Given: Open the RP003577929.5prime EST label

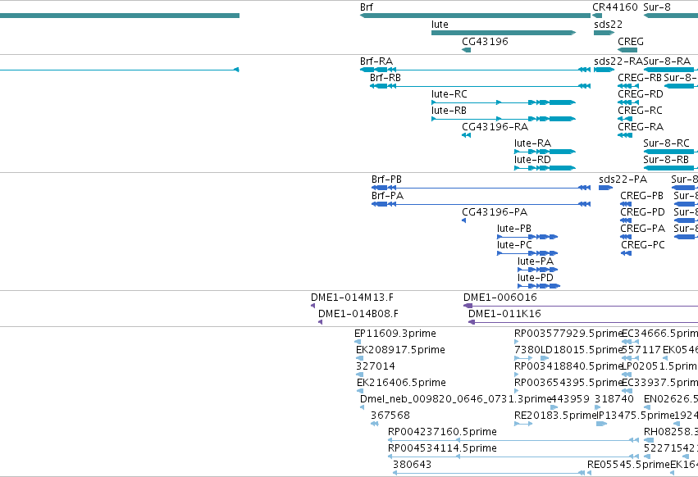Looking at the screenshot, I should click(x=568, y=334).
